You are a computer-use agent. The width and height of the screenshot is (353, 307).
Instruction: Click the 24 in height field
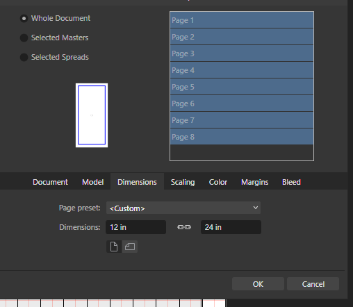coord(231,227)
